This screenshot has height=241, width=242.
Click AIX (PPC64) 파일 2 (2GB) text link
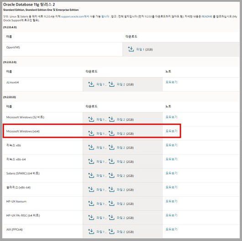[x=125, y=232]
